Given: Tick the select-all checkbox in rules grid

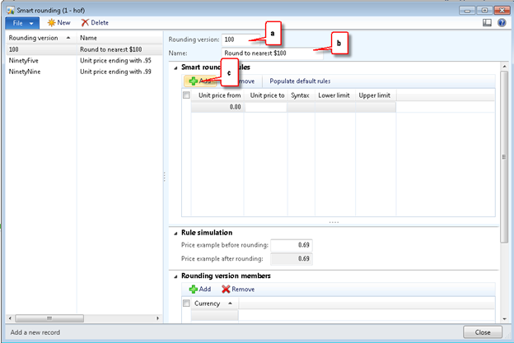Looking at the screenshot, I should [186, 95].
